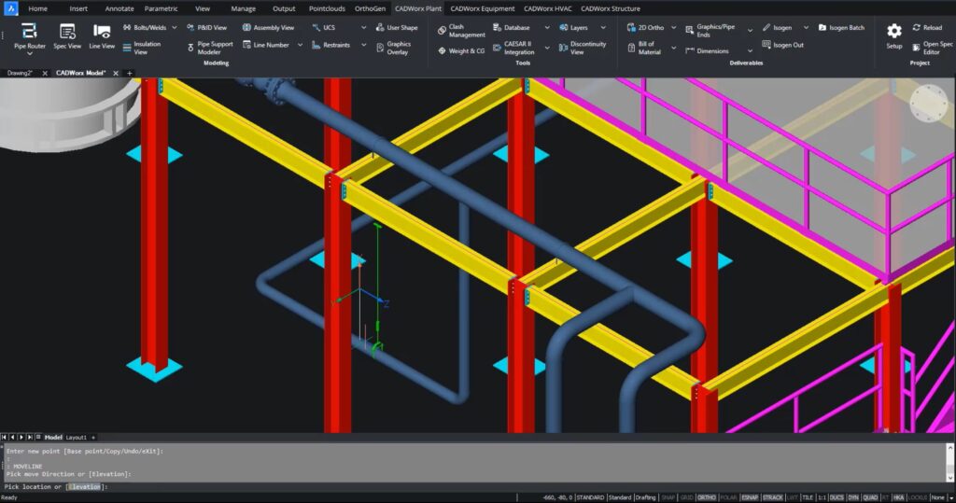956x503 pixels.
Task: Toggle ORTHO mode in status bar
Action: [x=707, y=497]
